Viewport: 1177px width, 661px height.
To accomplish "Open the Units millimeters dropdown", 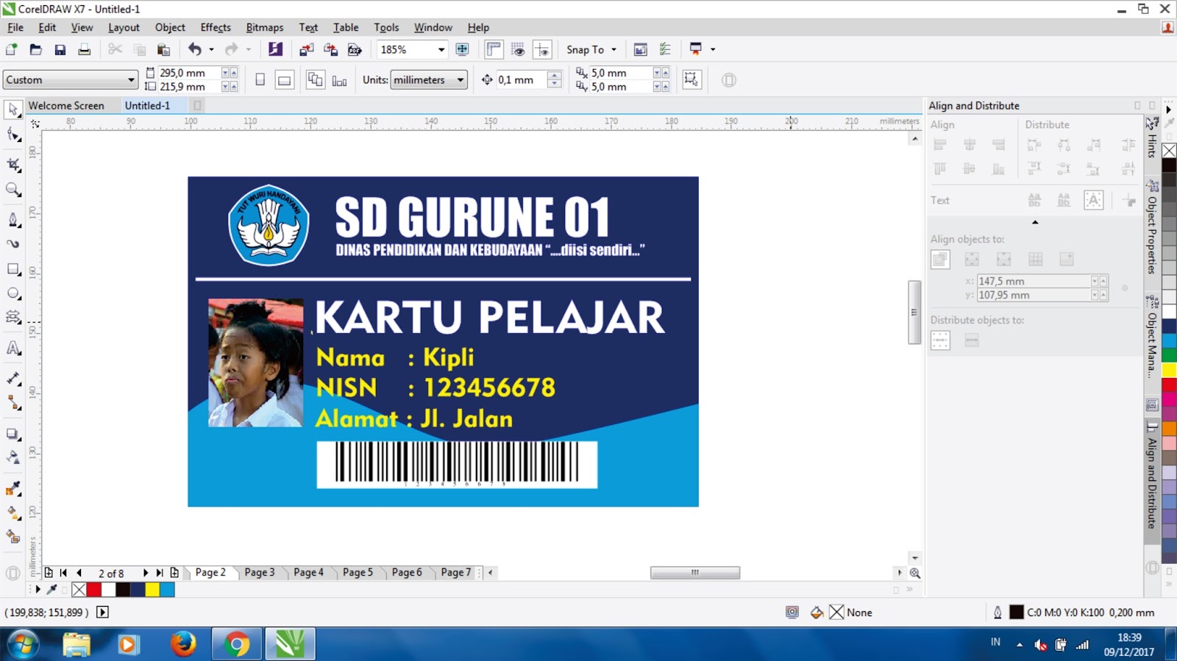I will 461,79.
